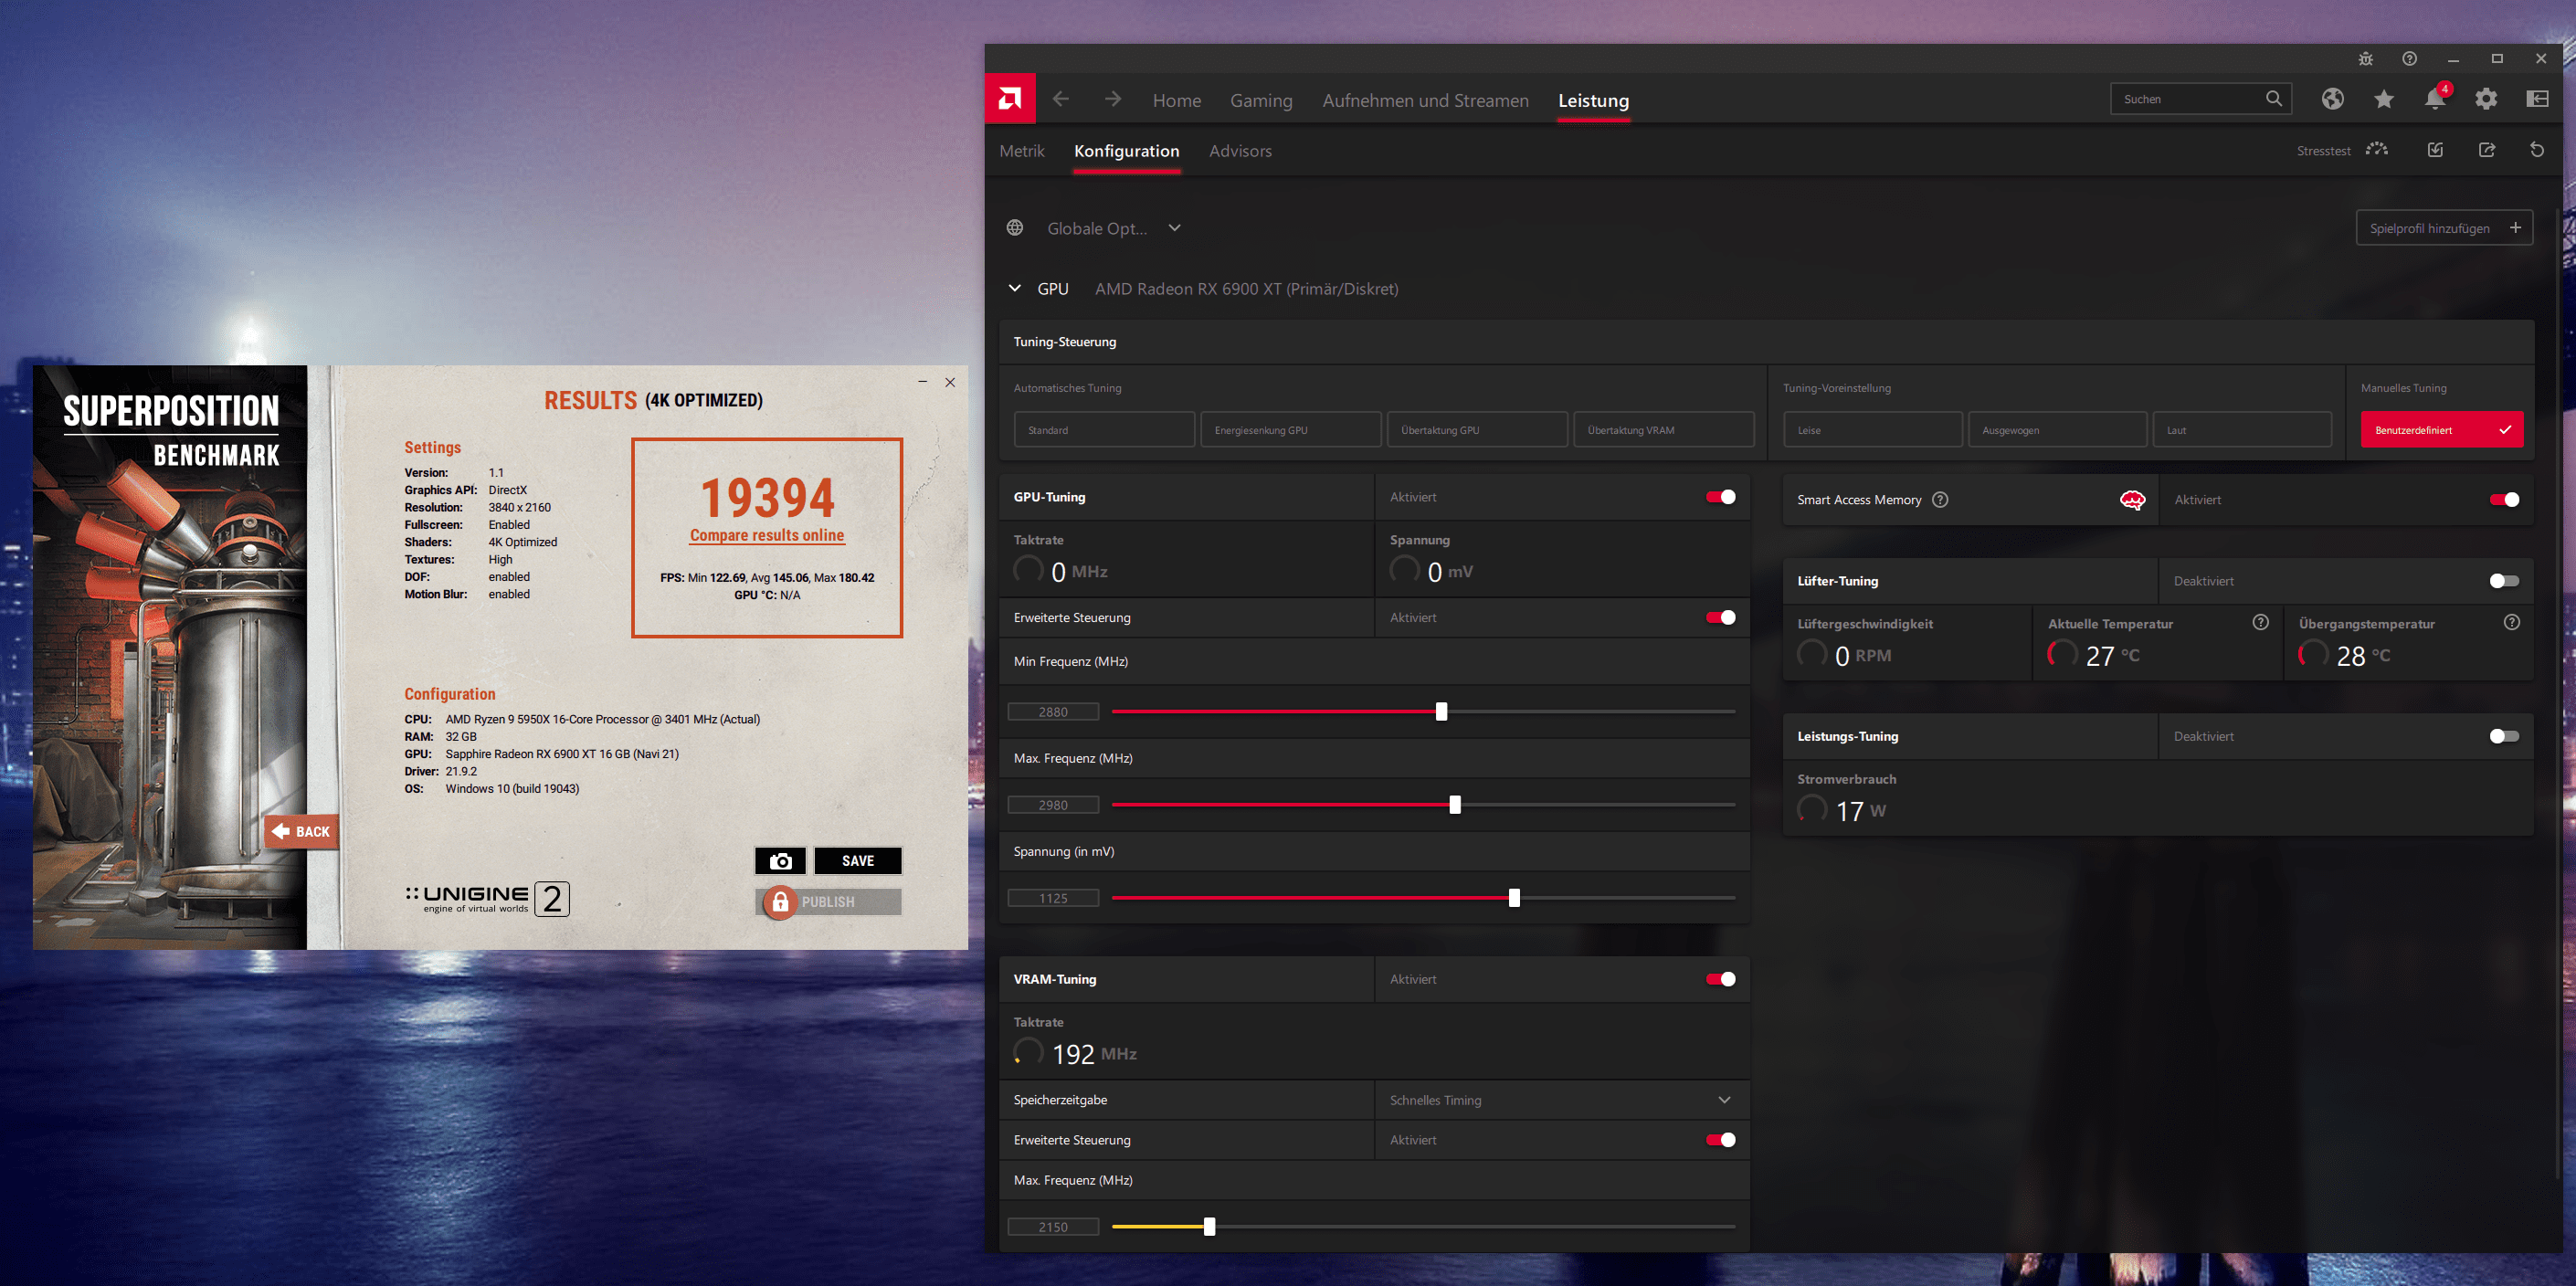Viewport: 2576px width, 1286px height.
Task: Click the AMD logo home icon
Action: (1009, 99)
